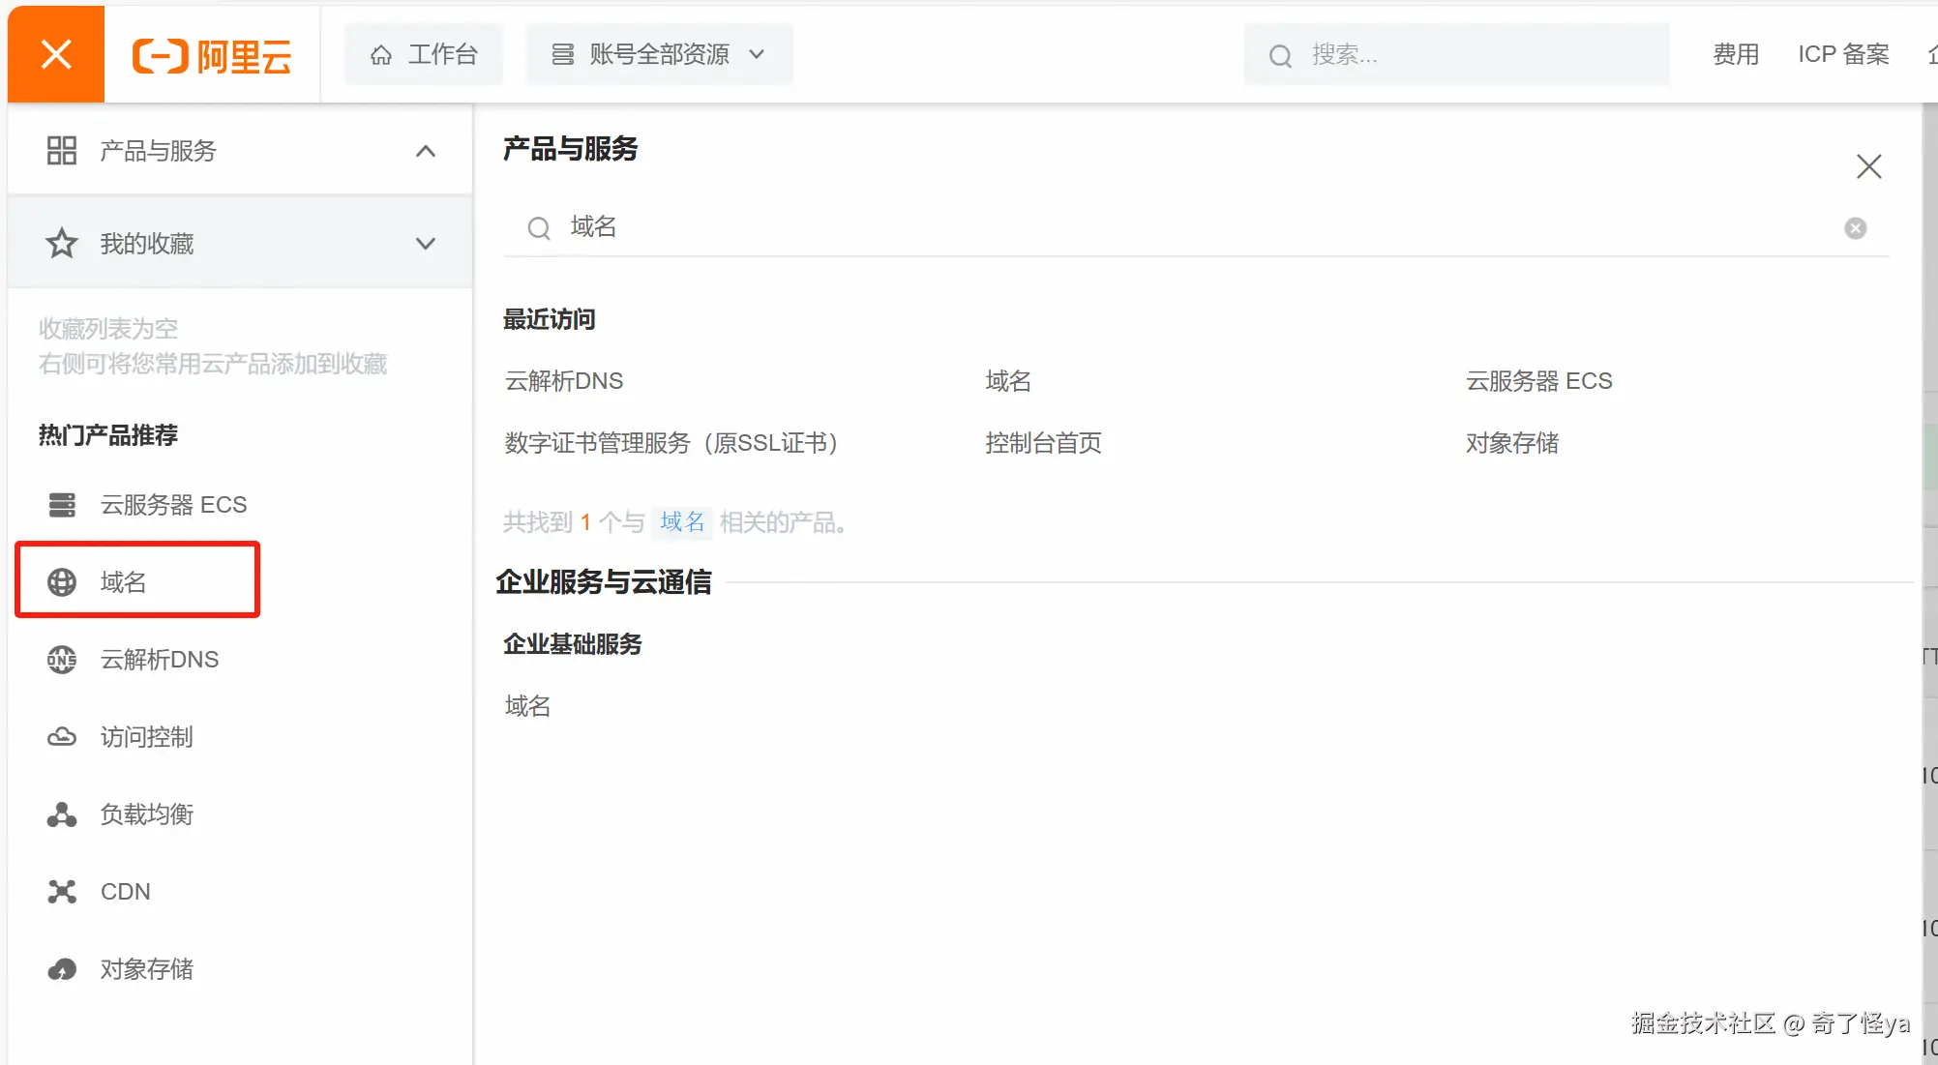
Task: Open the 工作台 workbench tab
Action: click(424, 54)
